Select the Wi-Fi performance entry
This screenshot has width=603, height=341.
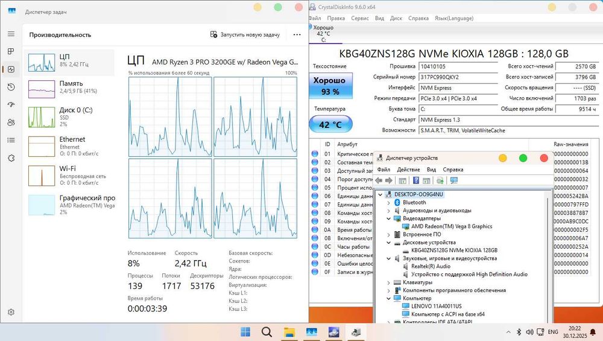(69, 175)
